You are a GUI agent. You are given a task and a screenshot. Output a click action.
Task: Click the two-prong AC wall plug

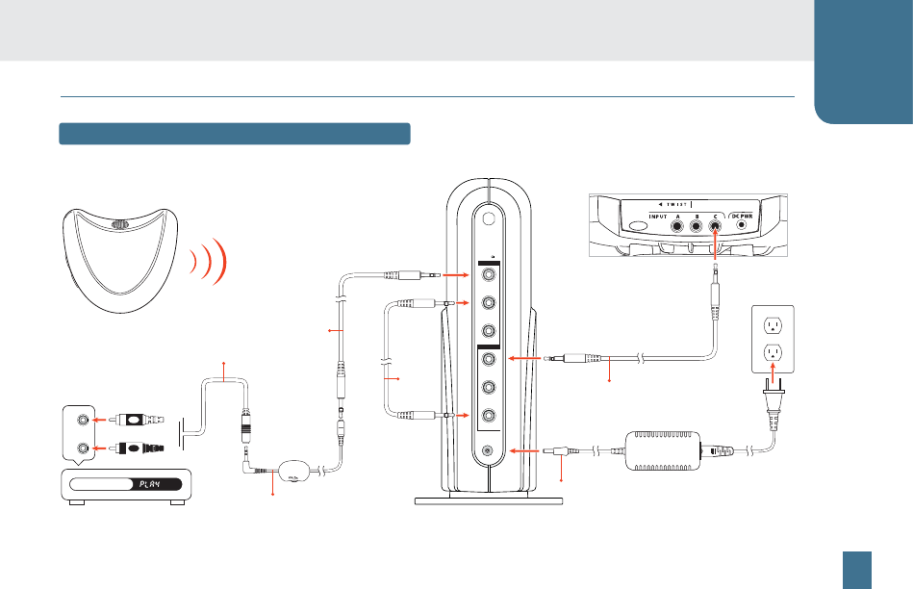click(773, 402)
